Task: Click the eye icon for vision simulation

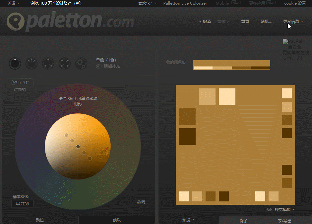Action: (x=269, y=209)
